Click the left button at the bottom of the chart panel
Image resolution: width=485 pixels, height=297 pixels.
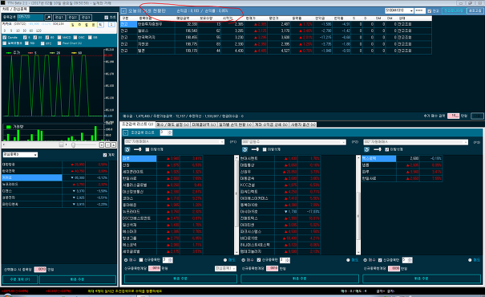click(20, 279)
